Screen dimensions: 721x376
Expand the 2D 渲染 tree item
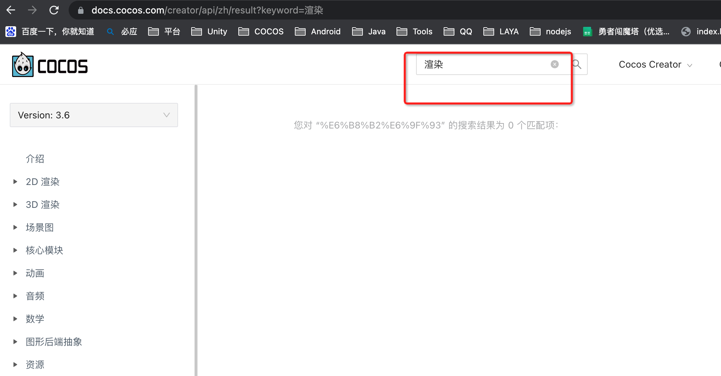pyautogui.click(x=15, y=182)
